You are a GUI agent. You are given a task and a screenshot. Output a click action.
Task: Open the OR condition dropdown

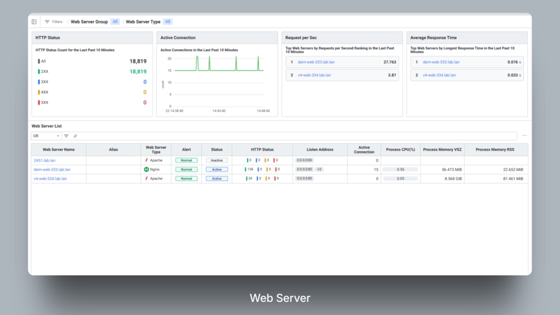click(x=46, y=136)
